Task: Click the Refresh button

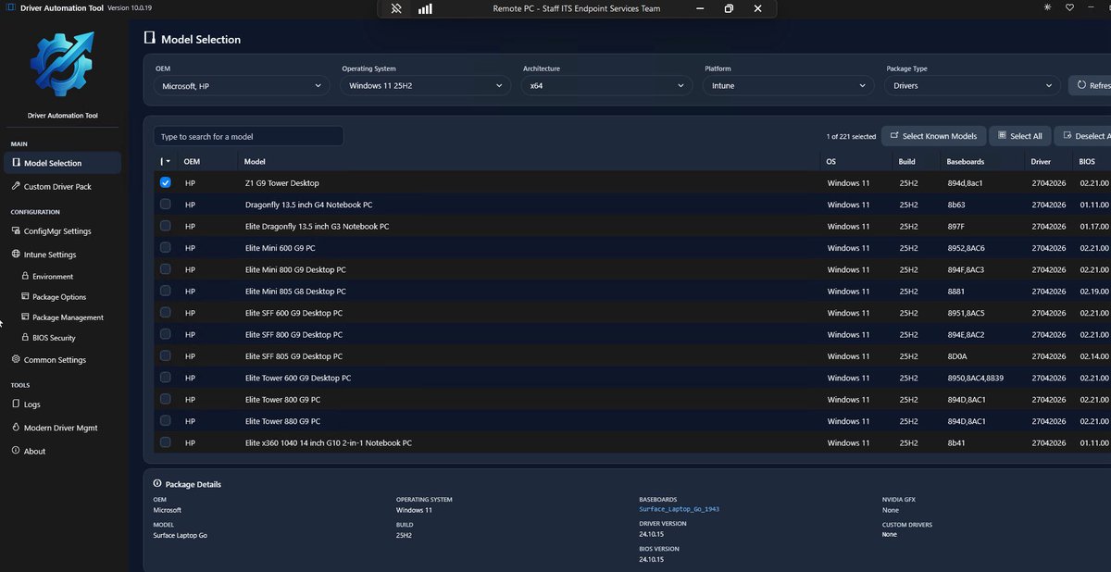Action: [x=1090, y=85]
